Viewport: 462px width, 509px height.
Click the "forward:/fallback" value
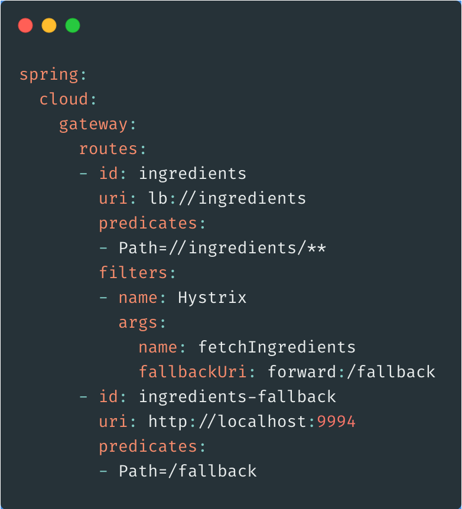point(352,372)
